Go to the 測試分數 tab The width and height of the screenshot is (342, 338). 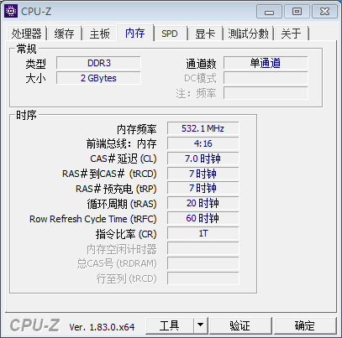pos(248,34)
